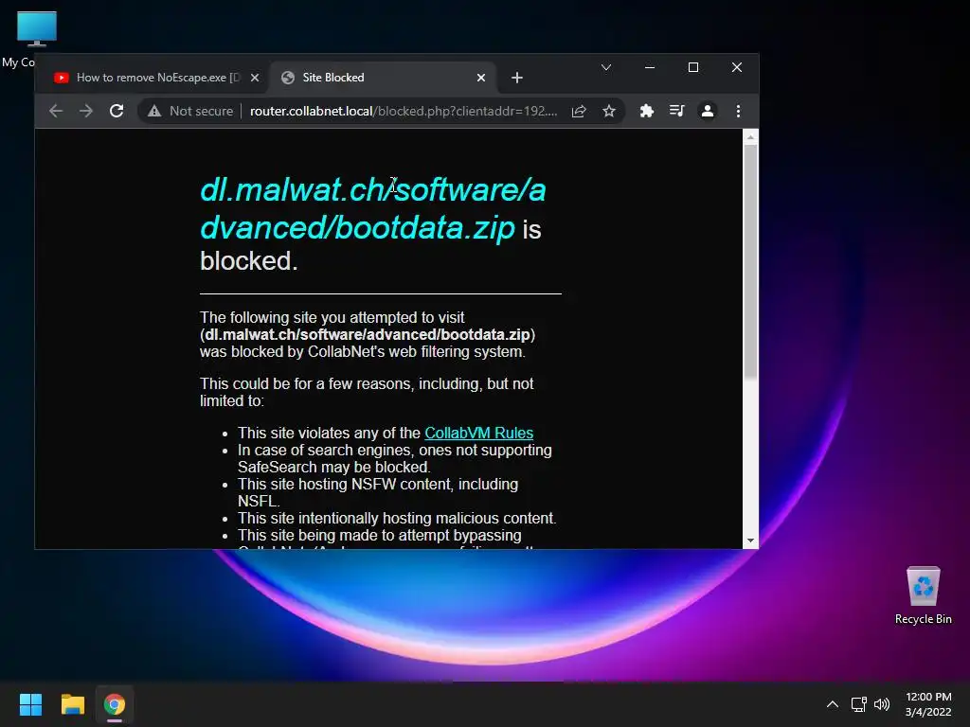Viewport: 970px width, 727px height.
Task: Reload the blocked page
Action: coord(117,112)
